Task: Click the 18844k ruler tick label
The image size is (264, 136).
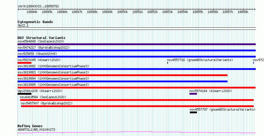Action: click(x=32, y=12)
